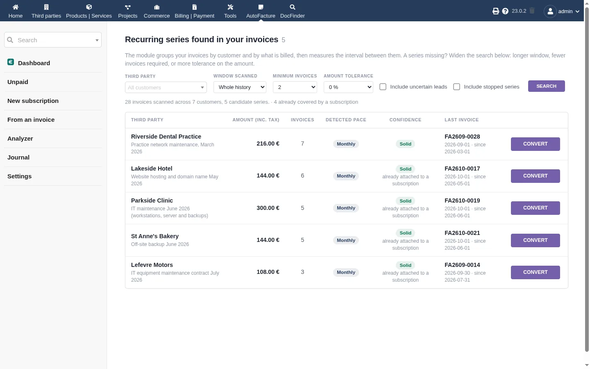The image size is (590, 369).
Task: Convert the Lefevre Motors series
Action: coord(536,272)
